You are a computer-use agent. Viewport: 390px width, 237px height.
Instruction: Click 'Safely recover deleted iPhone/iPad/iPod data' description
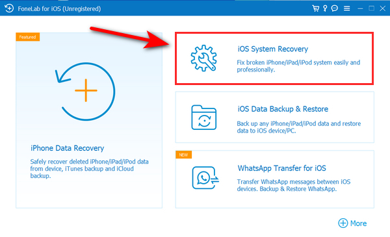tap(89, 168)
